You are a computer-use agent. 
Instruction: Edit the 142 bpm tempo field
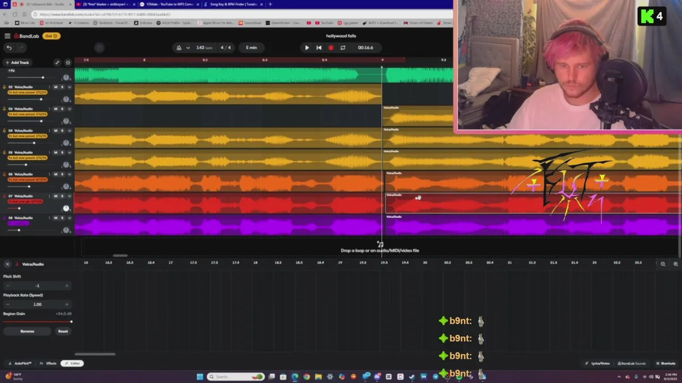(x=204, y=47)
